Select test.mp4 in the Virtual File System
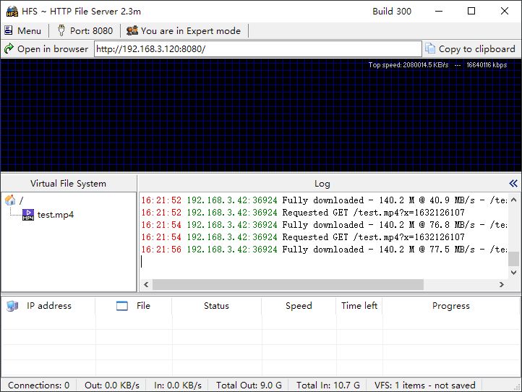 (55, 215)
